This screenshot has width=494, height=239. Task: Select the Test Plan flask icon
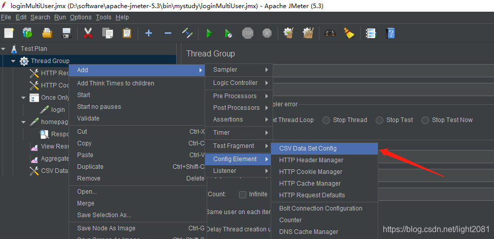(14, 49)
